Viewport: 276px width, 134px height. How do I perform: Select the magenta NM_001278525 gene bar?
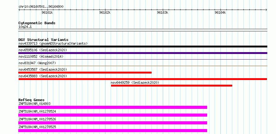pos(113,131)
